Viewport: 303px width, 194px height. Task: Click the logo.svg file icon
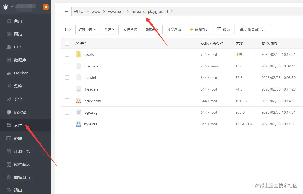click(79, 112)
